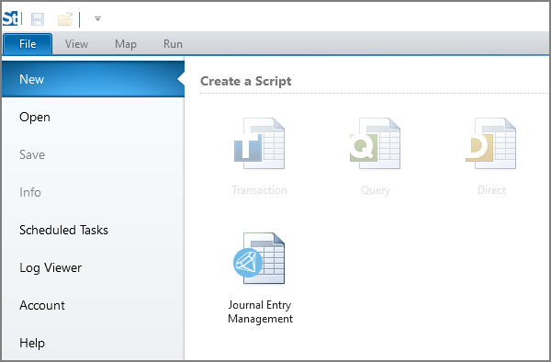The image size is (551, 362).
Task: Choose Info in the File menu
Action: [93, 192]
